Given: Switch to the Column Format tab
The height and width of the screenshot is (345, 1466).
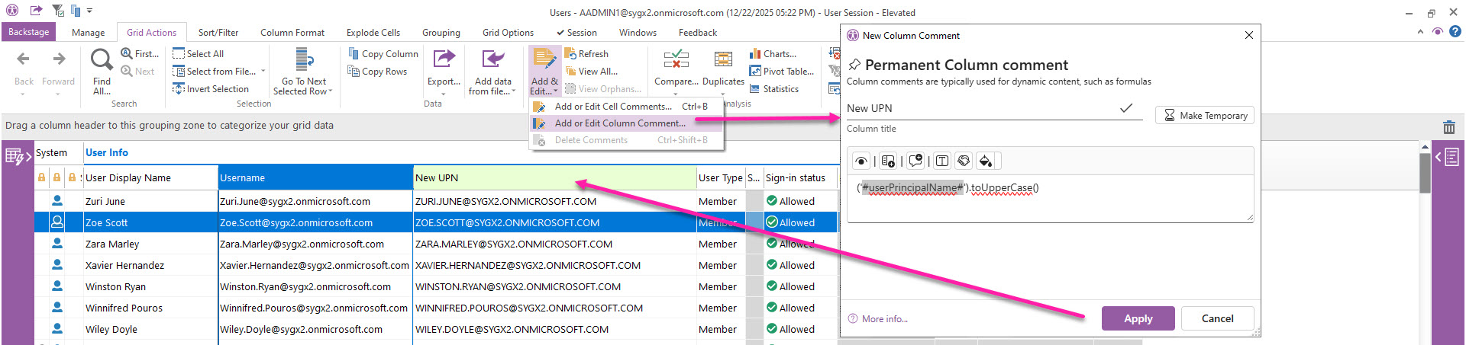Looking at the screenshot, I should (x=292, y=33).
